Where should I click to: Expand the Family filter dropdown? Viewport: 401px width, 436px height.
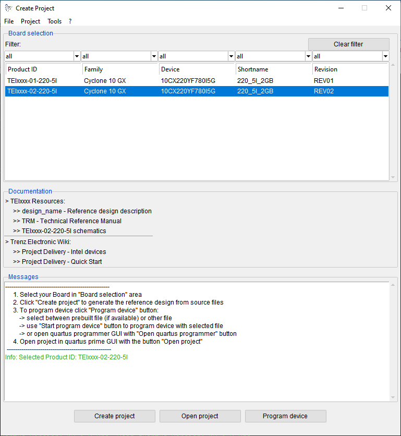[x=154, y=56]
